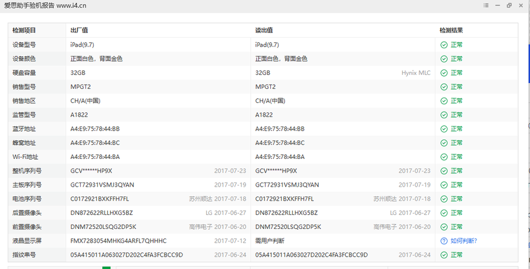Click the 出厂值 column header
The width and height of the screenshot is (530, 269).
79,31
